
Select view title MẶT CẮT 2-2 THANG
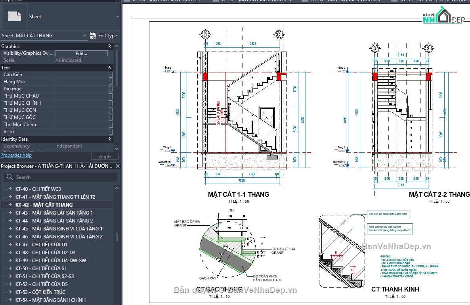pos(439,194)
